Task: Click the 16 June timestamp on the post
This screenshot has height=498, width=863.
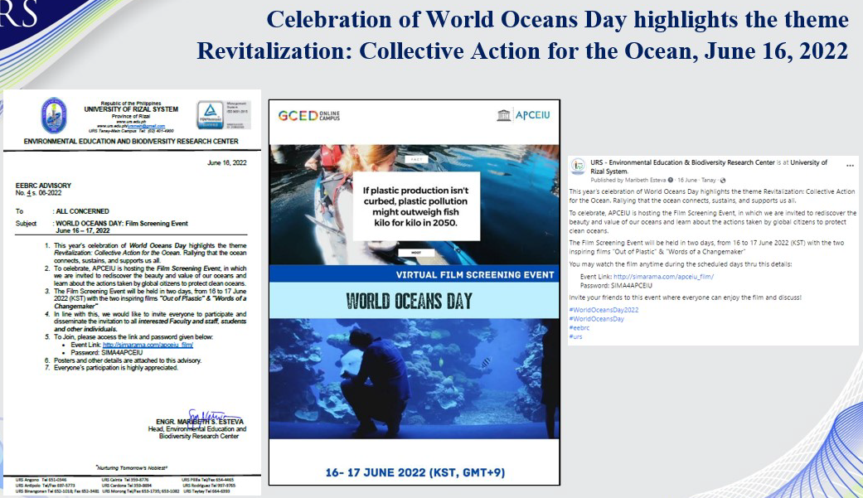Action: point(687,180)
